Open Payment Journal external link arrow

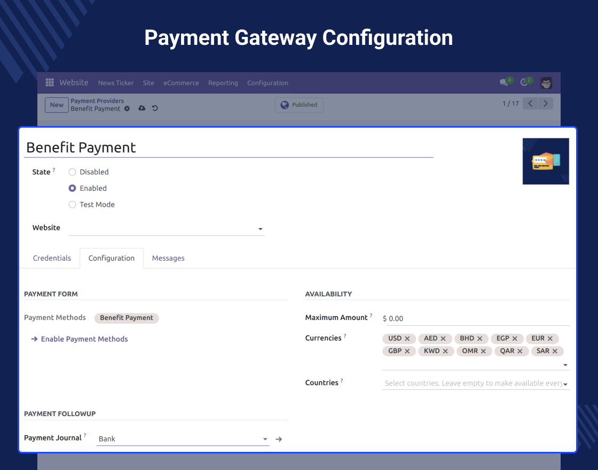point(279,440)
